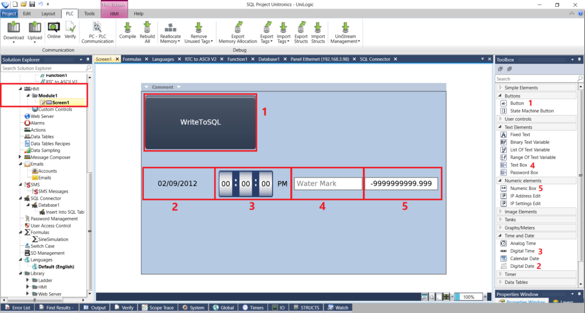The height and width of the screenshot is (313, 585).
Task: Click the WriteToSQL button on the screen
Action: click(201, 123)
